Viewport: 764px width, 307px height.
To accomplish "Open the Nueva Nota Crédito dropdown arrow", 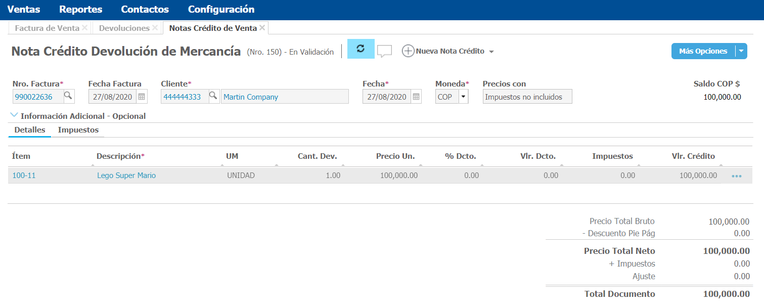I will 491,52.
